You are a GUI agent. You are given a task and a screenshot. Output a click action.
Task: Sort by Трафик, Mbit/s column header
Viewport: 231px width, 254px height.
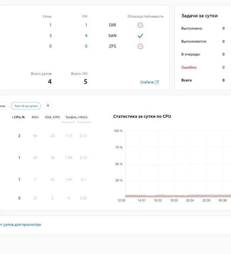(76, 117)
